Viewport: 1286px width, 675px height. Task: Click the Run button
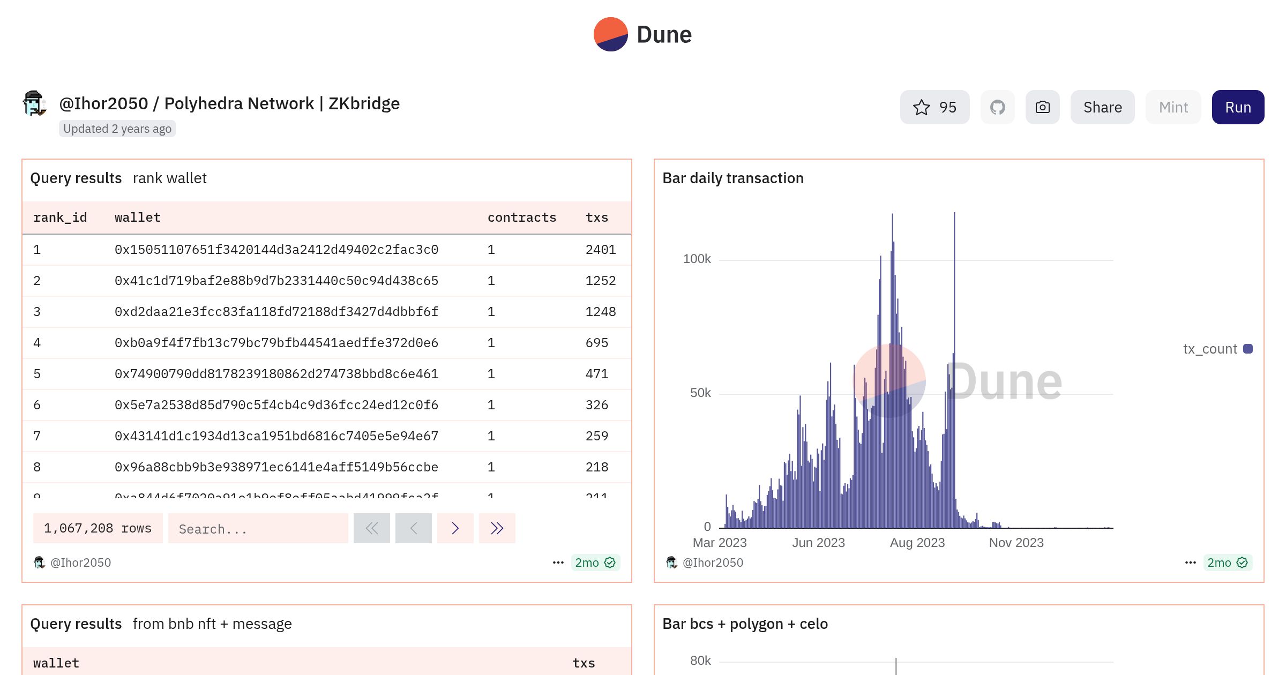click(x=1238, y=107)
